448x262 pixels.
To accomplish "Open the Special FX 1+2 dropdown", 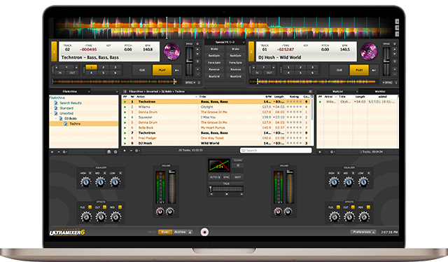I will (x=225, y=42).
